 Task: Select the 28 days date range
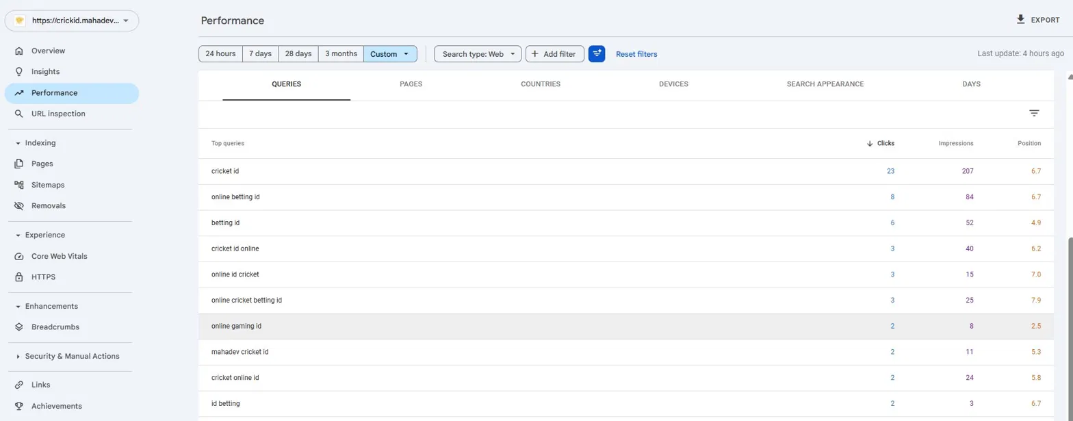point(298,54)
